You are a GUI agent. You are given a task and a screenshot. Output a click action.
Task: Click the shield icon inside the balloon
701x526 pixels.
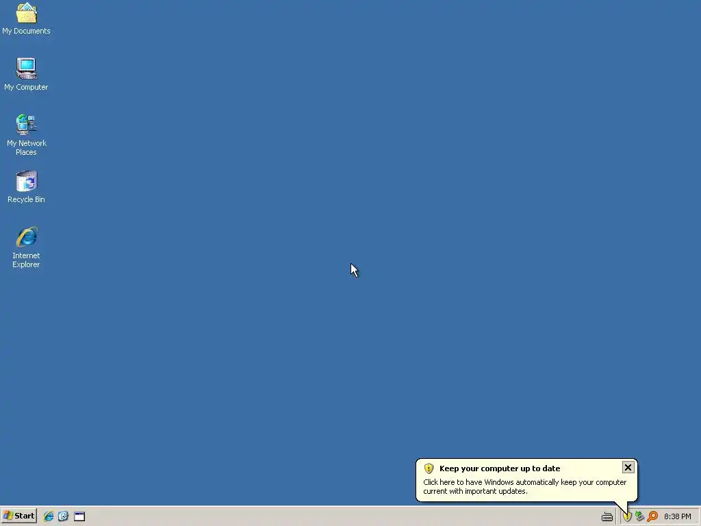pyautogui.click(x=429, y=468)
